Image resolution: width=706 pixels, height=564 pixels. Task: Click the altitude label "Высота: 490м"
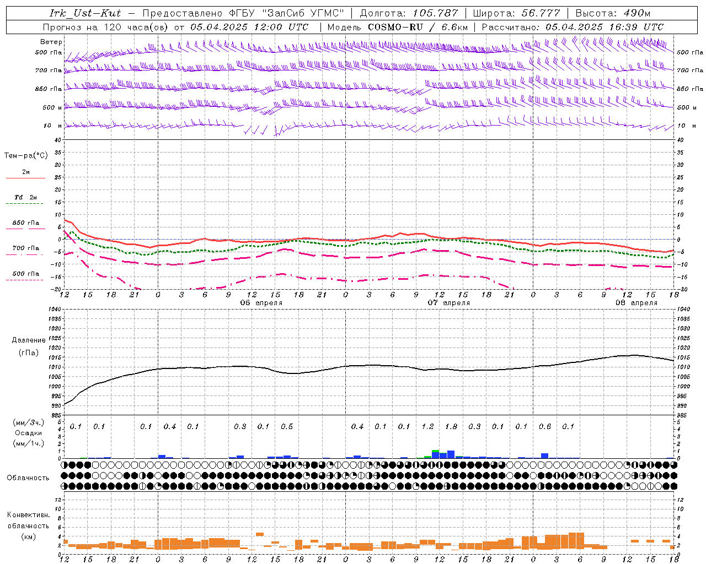click(x=613, y=13)
